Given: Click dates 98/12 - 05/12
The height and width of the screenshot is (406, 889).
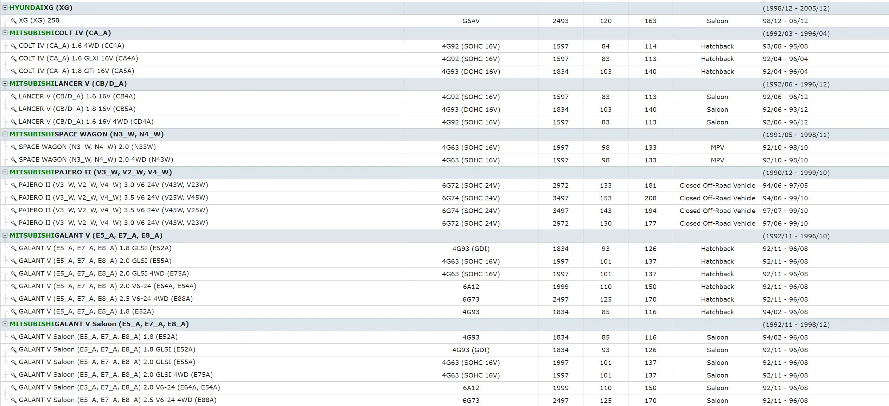Looking at the screenshot, I should pos(785,21).
